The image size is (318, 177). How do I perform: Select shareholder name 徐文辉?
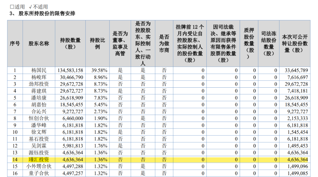pos(39,132)
